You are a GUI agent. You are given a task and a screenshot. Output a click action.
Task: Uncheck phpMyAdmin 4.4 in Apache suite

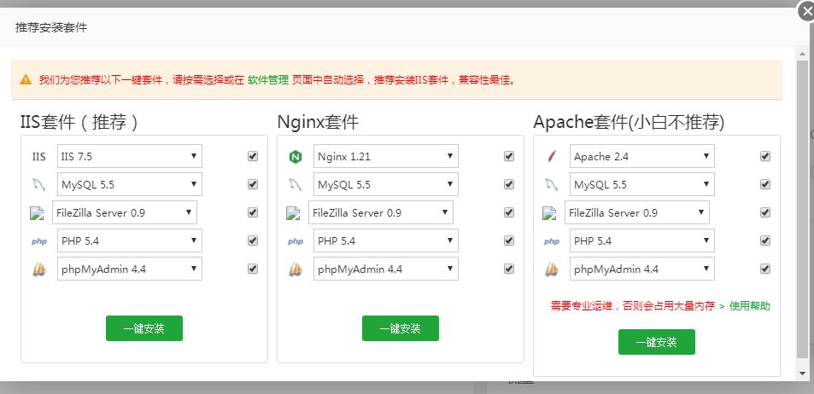click(x=765, y=269)
